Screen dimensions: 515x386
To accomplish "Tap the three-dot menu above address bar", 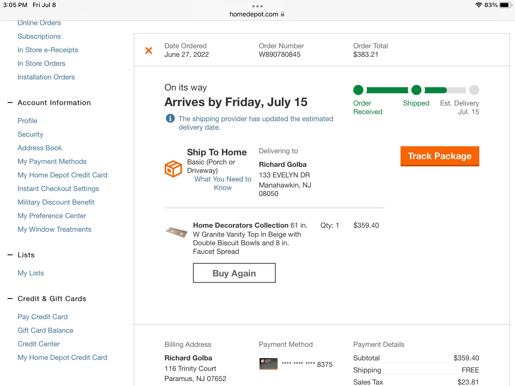I will 257,6.
